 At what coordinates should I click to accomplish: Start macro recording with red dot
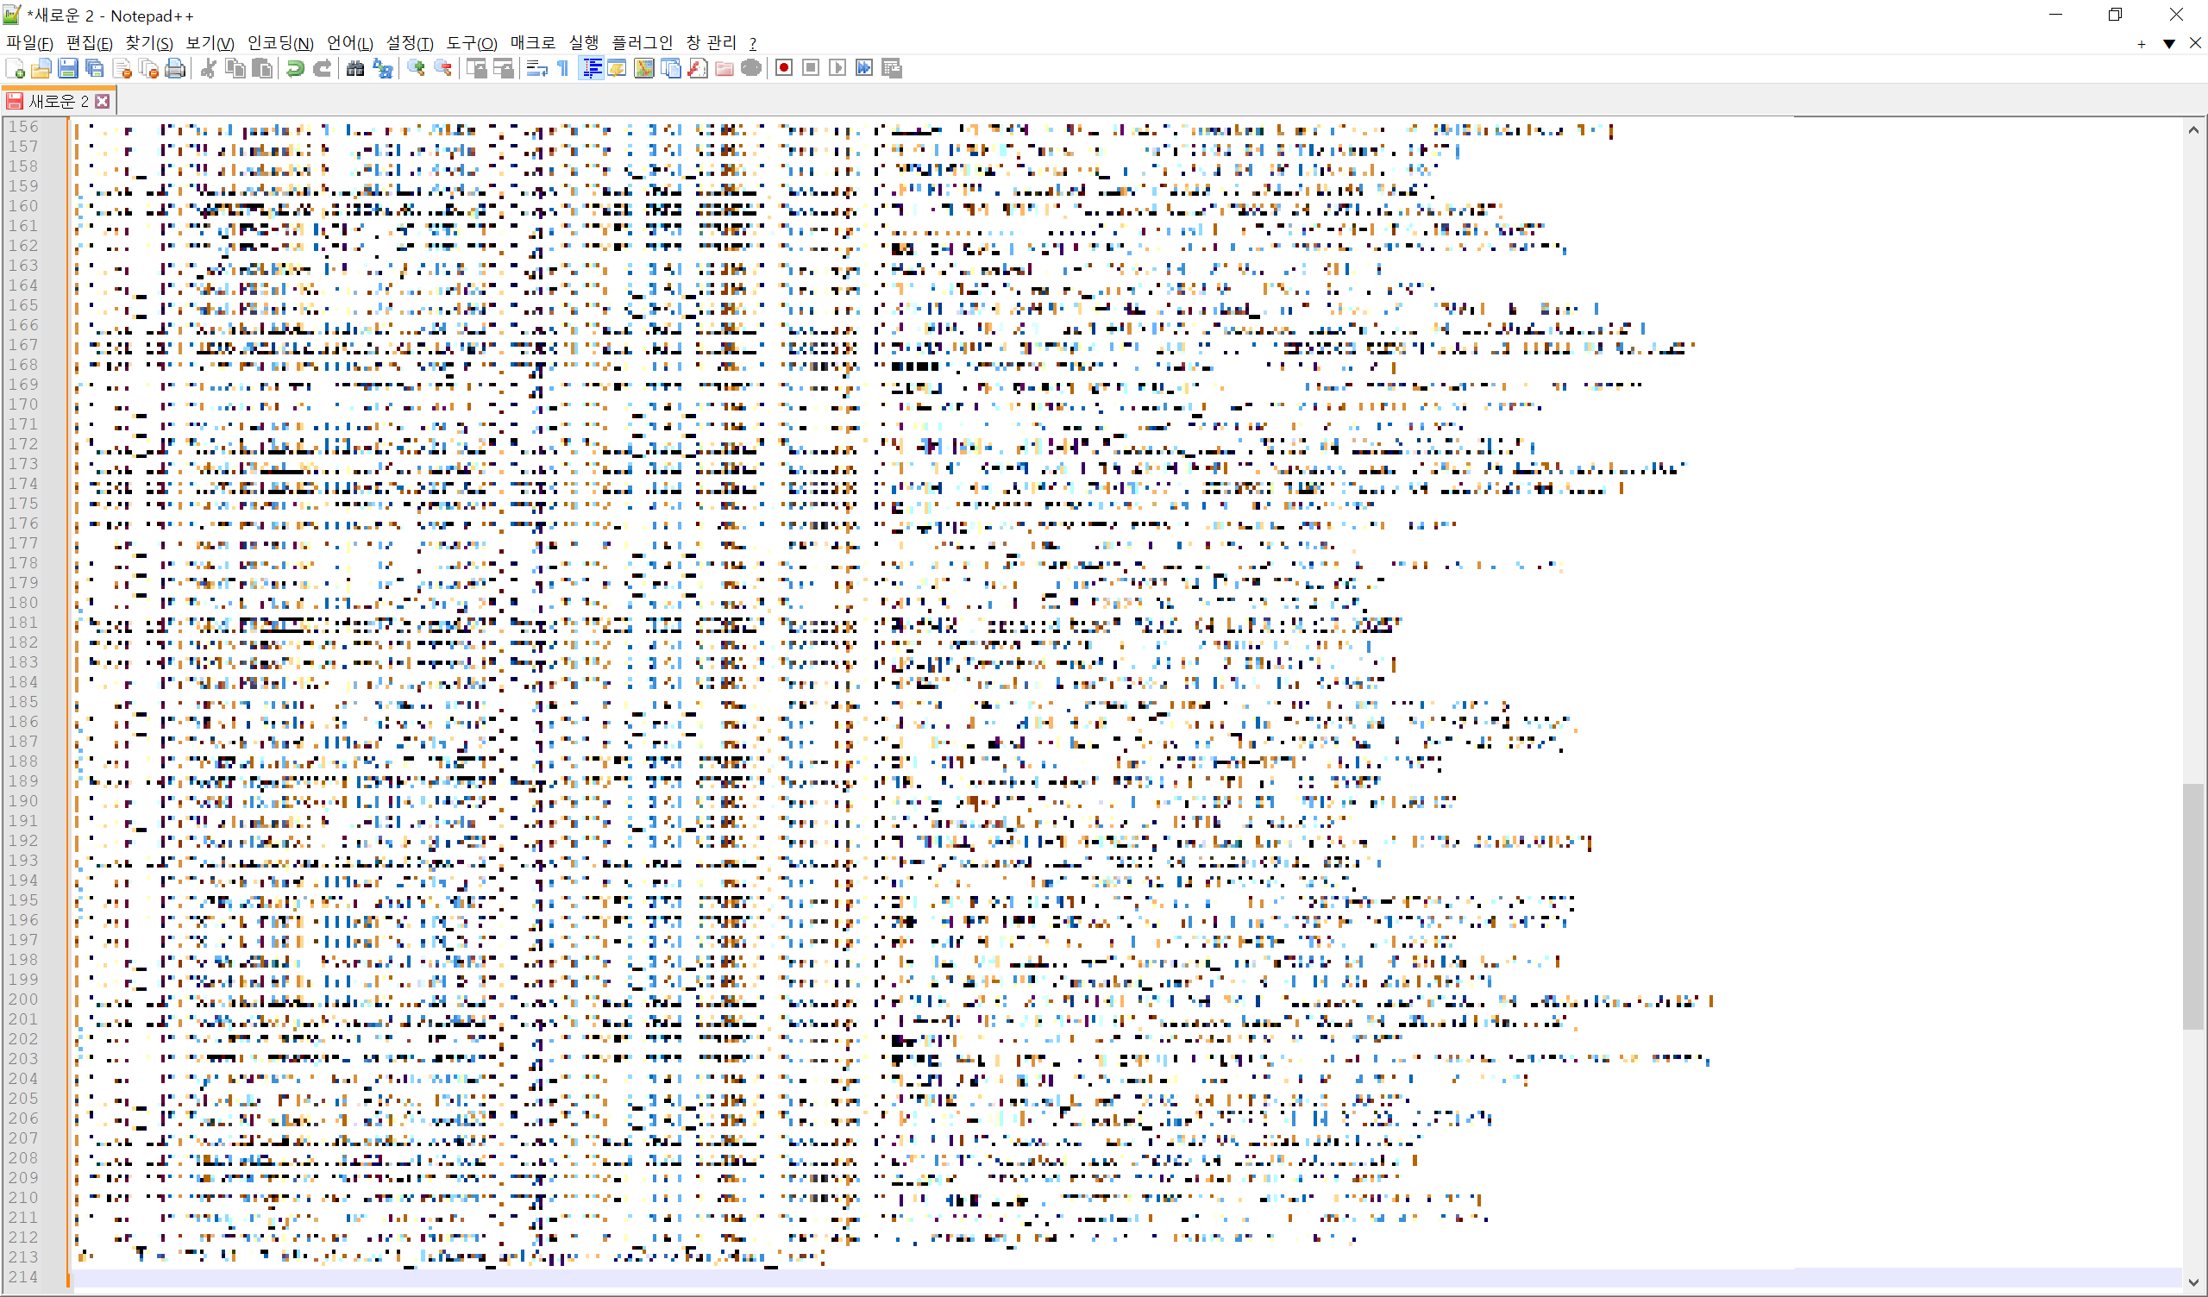tap(784, 68)
